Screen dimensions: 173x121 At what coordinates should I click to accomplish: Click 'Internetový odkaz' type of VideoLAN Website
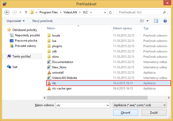pyautogui.click(x=155, y=78)
